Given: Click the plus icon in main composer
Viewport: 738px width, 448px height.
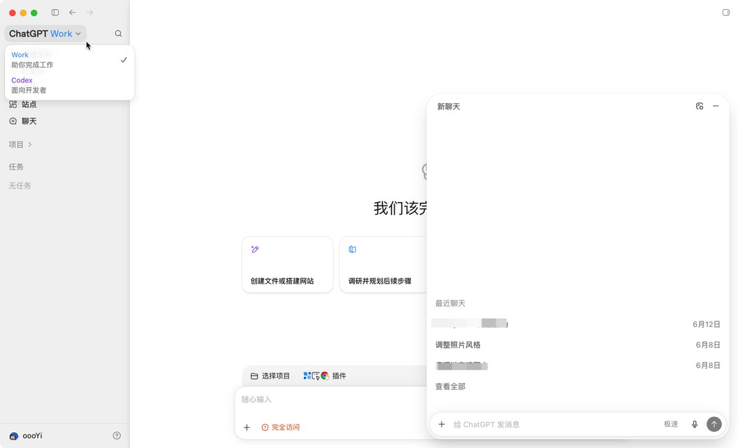Looking at the screenshot, I should coord(247,427).
